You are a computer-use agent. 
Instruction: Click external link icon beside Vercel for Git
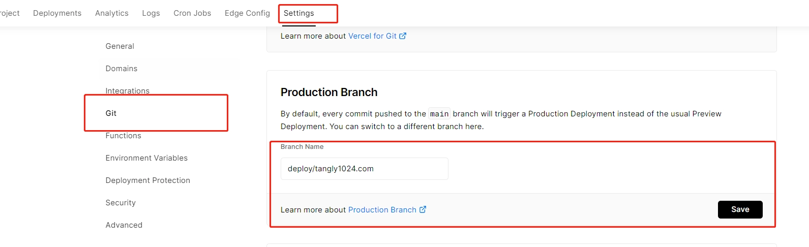point(403,36)
